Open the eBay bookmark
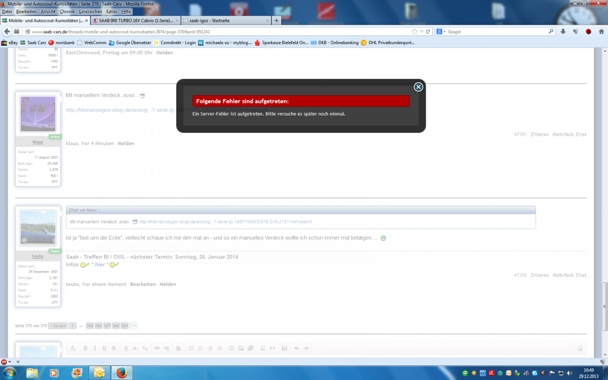Viewport: 608px width, 380px height. click(10, 43)
